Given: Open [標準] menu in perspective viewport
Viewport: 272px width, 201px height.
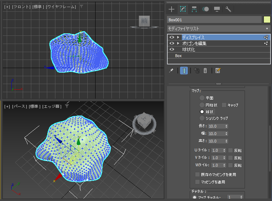Looking at the screenshot, I should [x=34, y=106].
